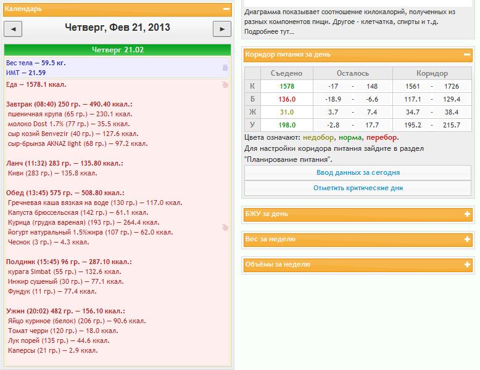Screen dimensions: 480x370
Task: Select сыр-брынза AKNAZ light entry
Action: point(78,143)
